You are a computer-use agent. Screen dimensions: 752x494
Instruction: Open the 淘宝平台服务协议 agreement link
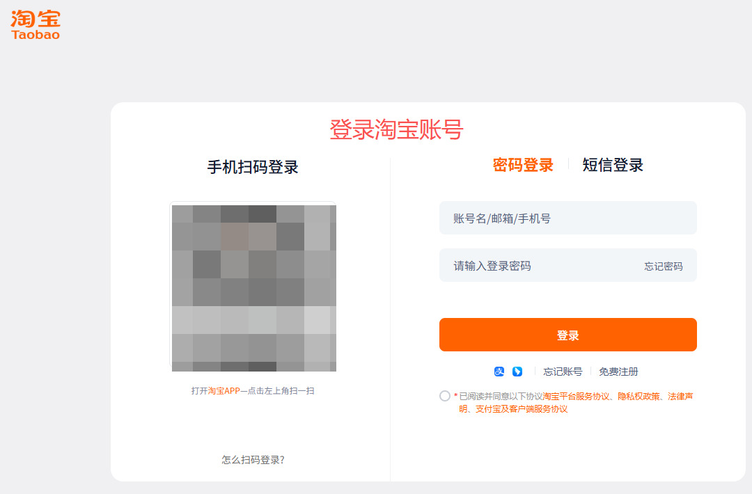[x=576, y=397]
